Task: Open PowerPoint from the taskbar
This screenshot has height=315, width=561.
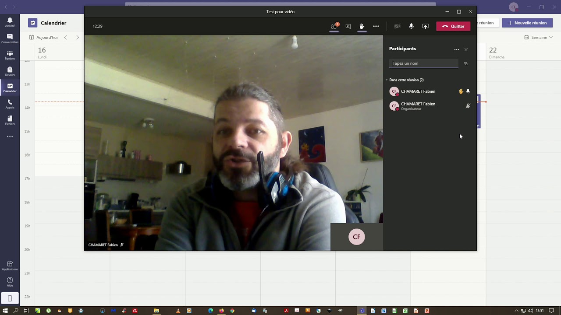Action: (x=426, y=311)
